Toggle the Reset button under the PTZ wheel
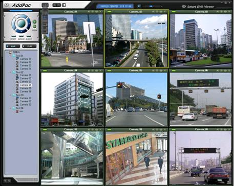 pyautogui.click(x=13, y=36)
